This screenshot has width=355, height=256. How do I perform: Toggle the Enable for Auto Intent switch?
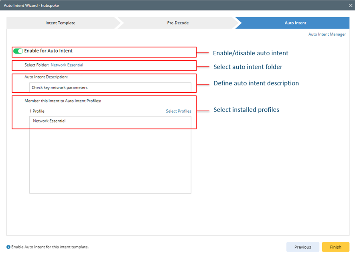(x=18, y=51)
